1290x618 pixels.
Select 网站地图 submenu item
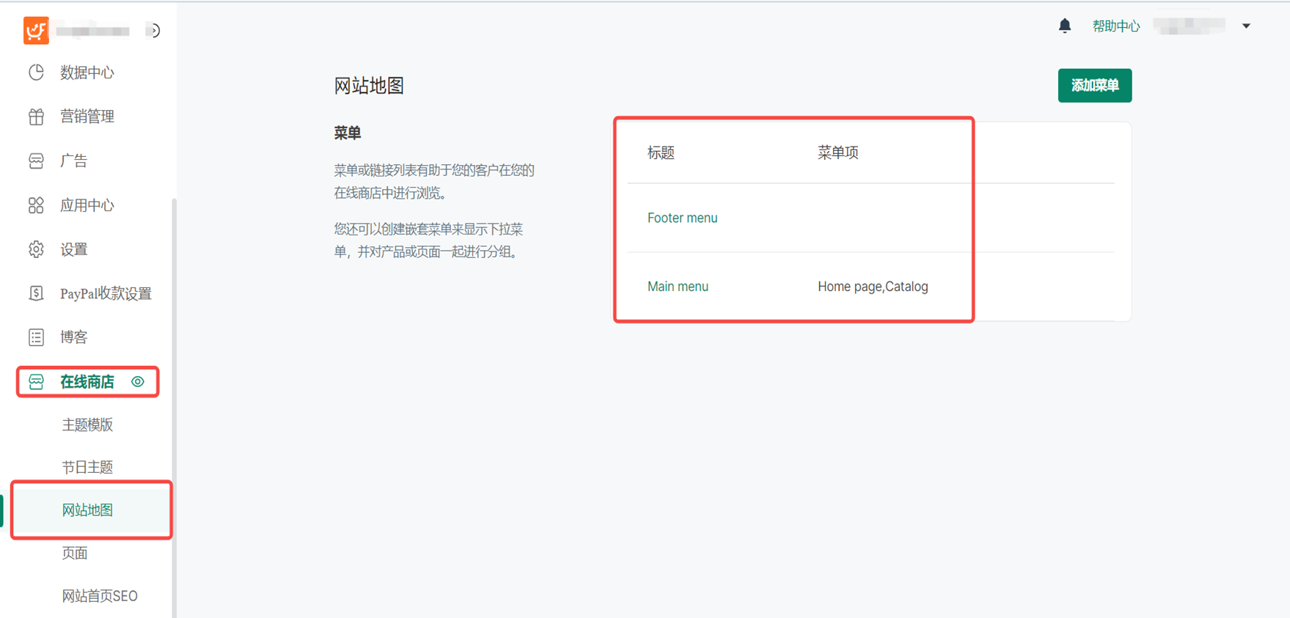pos(87,510)
